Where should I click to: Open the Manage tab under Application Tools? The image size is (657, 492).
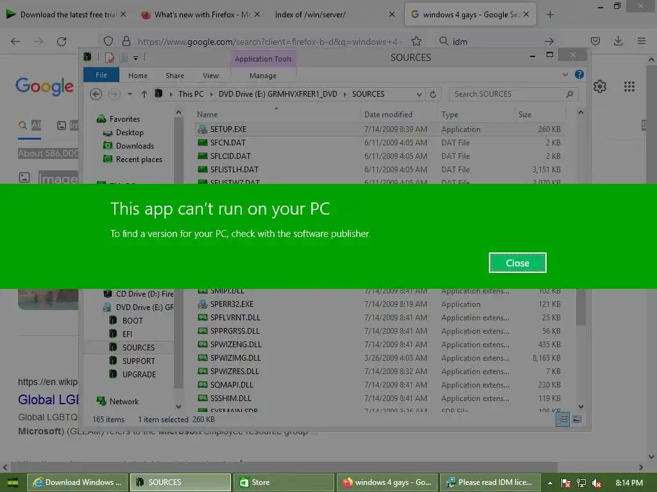click(262, 76)
